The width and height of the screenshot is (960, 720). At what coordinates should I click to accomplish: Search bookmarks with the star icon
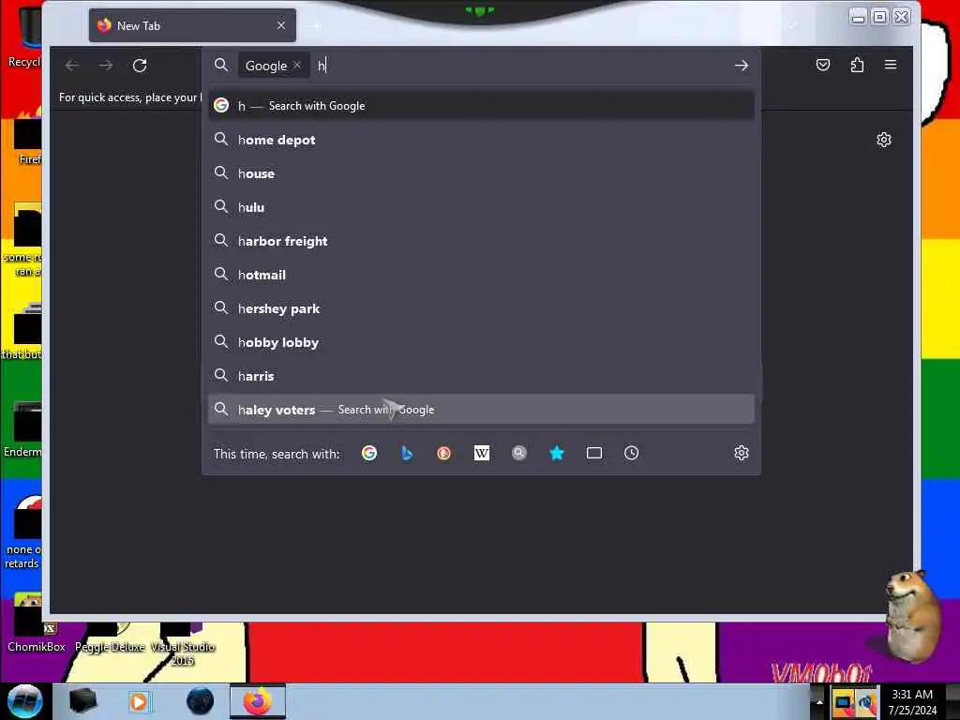(557, 453)
